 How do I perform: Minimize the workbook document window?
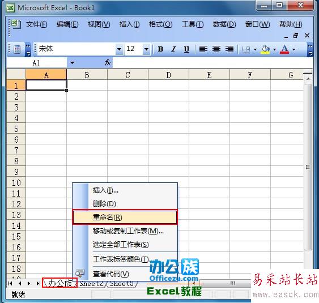pos(286,37)
